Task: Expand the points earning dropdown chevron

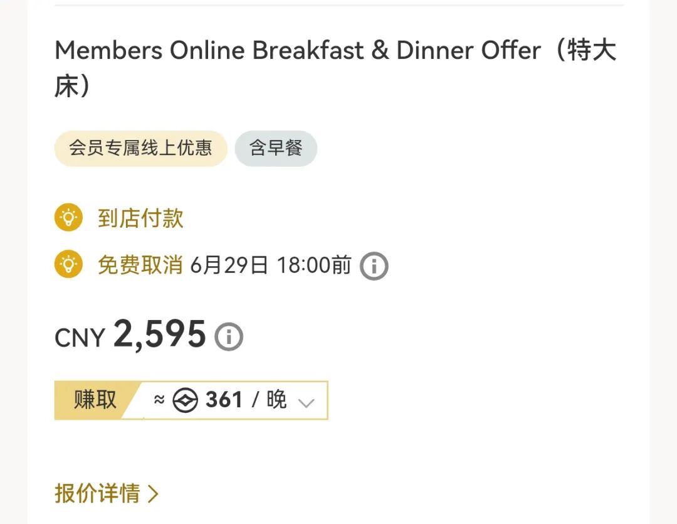Action: (x=306, y=402)
